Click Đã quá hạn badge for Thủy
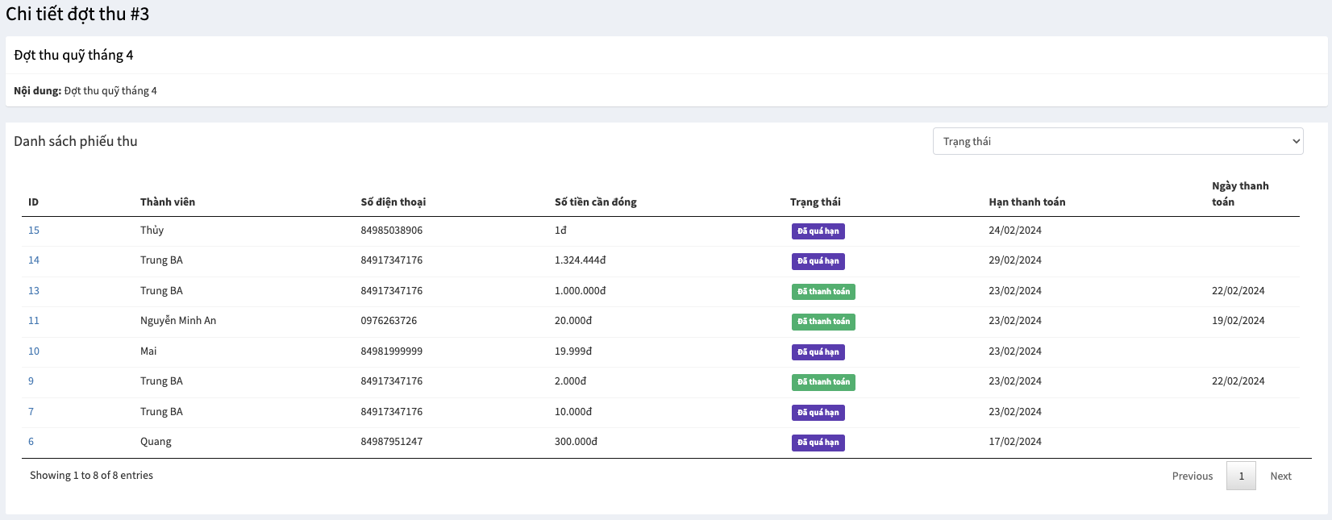The height and width of the screenshot is (520, 1332). click(818, 231)
